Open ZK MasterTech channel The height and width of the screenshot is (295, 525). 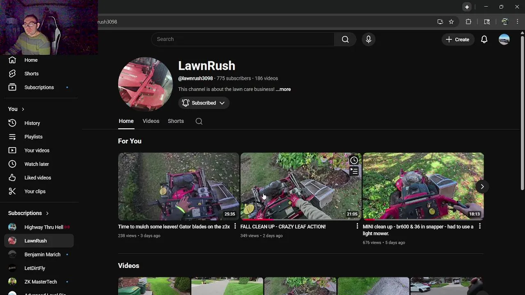coord(39,282)
